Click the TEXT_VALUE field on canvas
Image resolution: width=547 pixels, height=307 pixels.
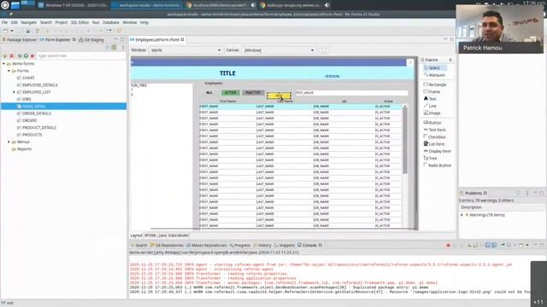point(351,93)
